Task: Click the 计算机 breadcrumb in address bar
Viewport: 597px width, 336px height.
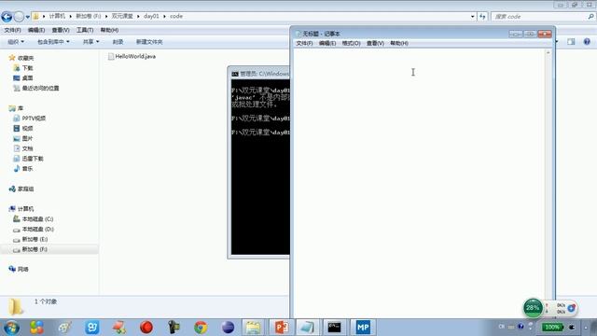Action: pyautogui.click(x=57, y=16)
